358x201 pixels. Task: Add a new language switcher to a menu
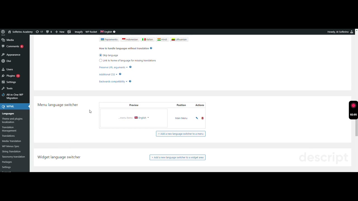181,134
